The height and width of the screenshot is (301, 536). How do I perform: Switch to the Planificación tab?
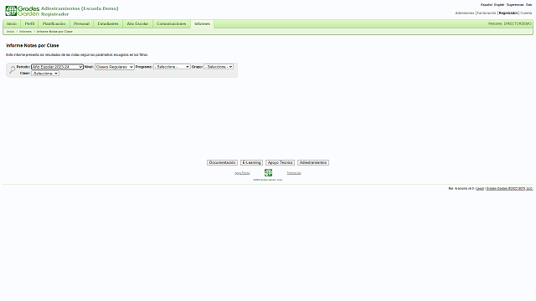(54, 24)
